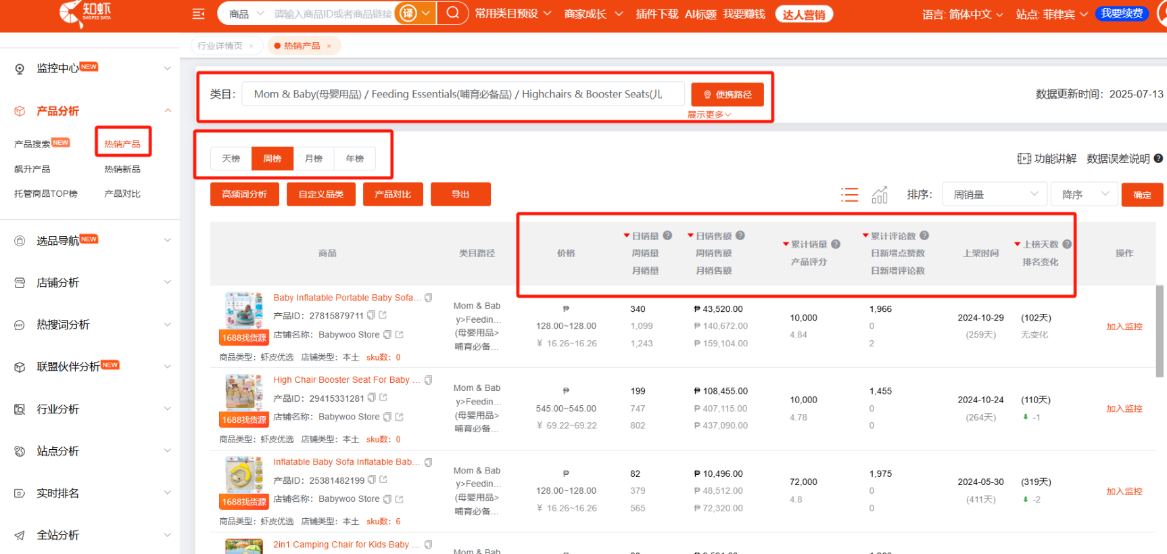Select the 年榜 ranking period

355,158
